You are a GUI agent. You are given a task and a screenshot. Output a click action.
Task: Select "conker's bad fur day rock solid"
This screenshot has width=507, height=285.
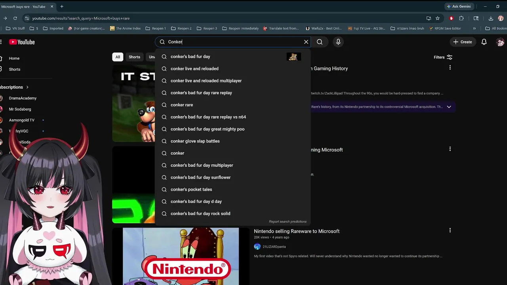233,214
